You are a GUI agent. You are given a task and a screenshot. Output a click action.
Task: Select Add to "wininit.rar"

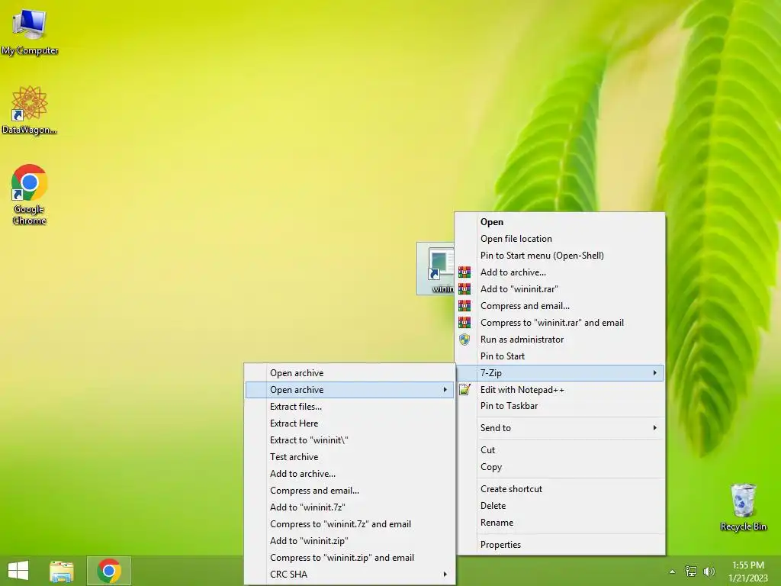click(561, 289)
